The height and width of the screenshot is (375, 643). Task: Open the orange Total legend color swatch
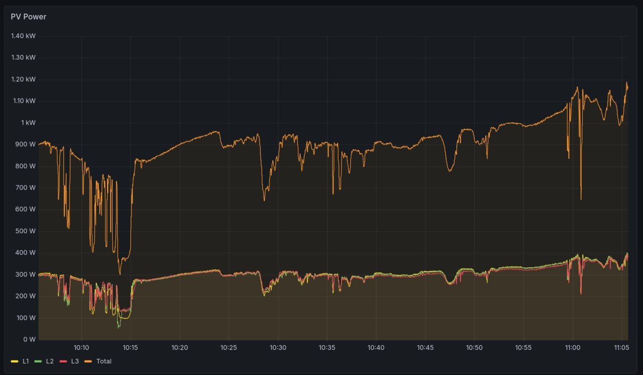(89, 361)
